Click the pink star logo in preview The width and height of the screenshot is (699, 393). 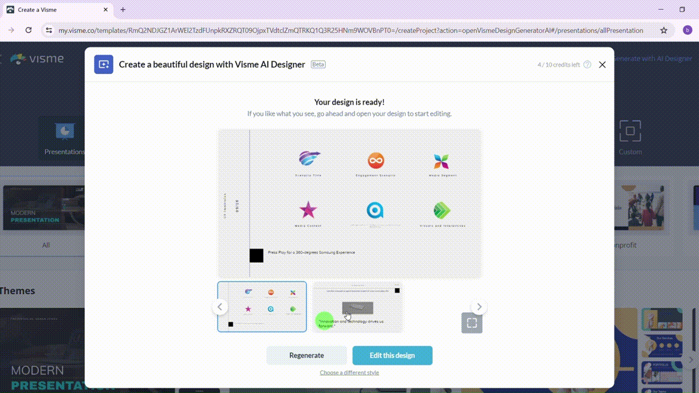pyautogui.click(x=308, y=210)
